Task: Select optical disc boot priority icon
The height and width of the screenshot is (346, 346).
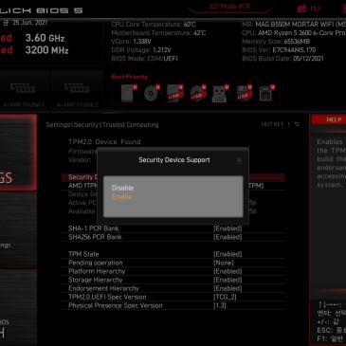Action: tap(152, 93)
